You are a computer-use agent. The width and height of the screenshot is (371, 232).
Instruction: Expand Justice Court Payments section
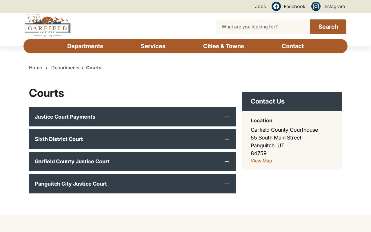[132, 117]
